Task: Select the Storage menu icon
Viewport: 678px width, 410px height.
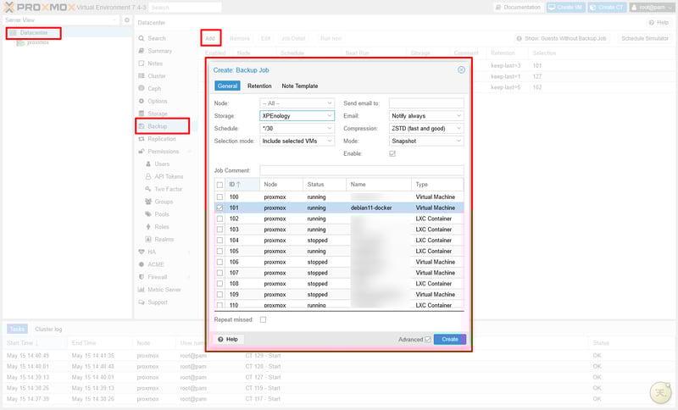Action: point(142,114)
